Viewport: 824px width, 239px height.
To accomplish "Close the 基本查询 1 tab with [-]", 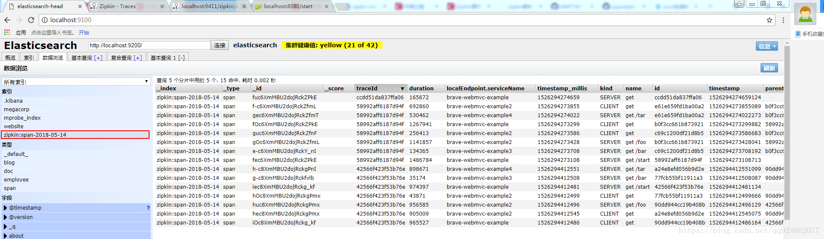I will tap(181, 58).
